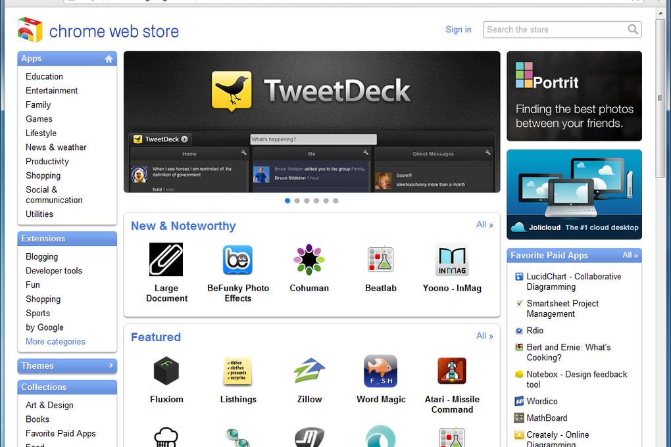Image resolution: width=671 pixels, height=447 pixels.
Task: Select the fifth carousel dot
Action: click(326, 200)
